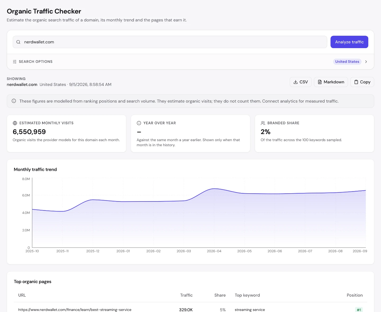Viewport: 381px width, 312px height.
Task: Click the 2025-10 label on chart axis
Action: (32, 251)
